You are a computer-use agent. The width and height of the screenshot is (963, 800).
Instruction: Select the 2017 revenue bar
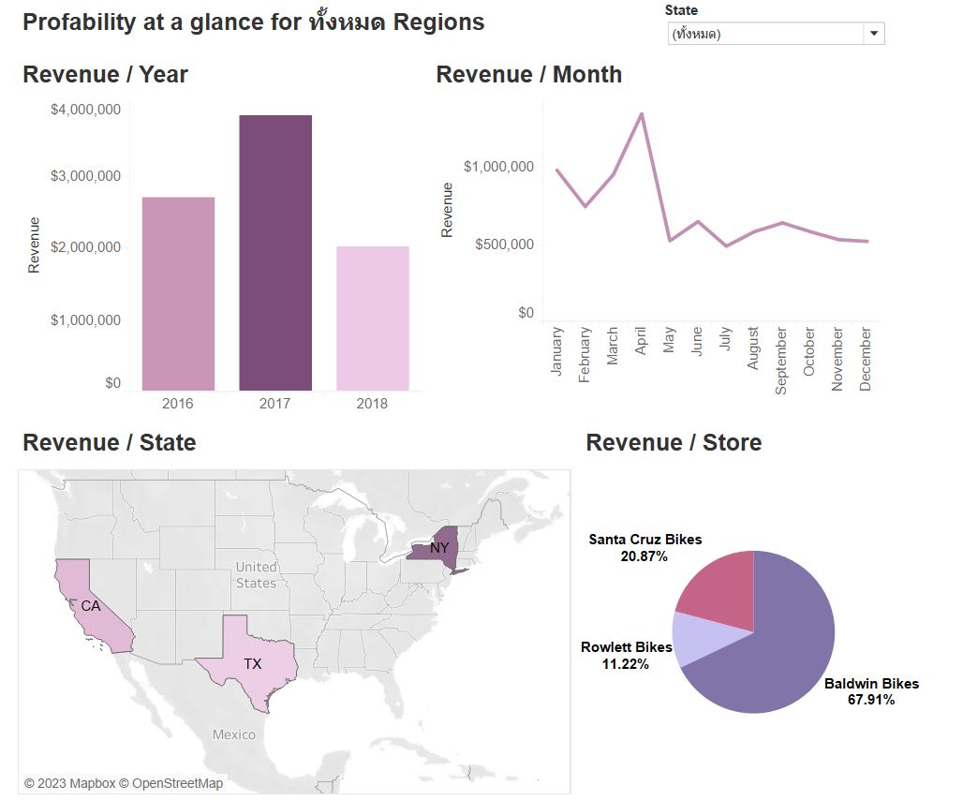point(275,253)
